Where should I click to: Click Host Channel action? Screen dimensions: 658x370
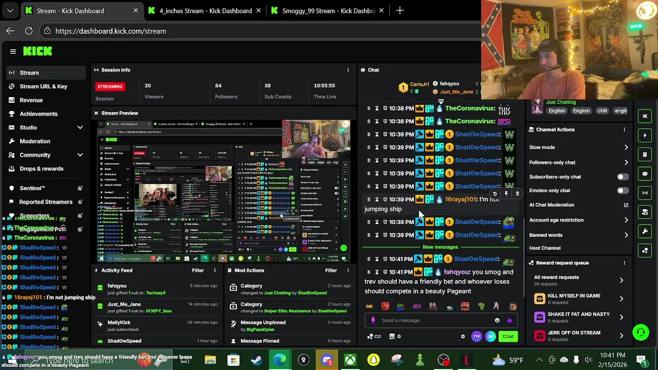pyautogui.click(x=545, y=248)
